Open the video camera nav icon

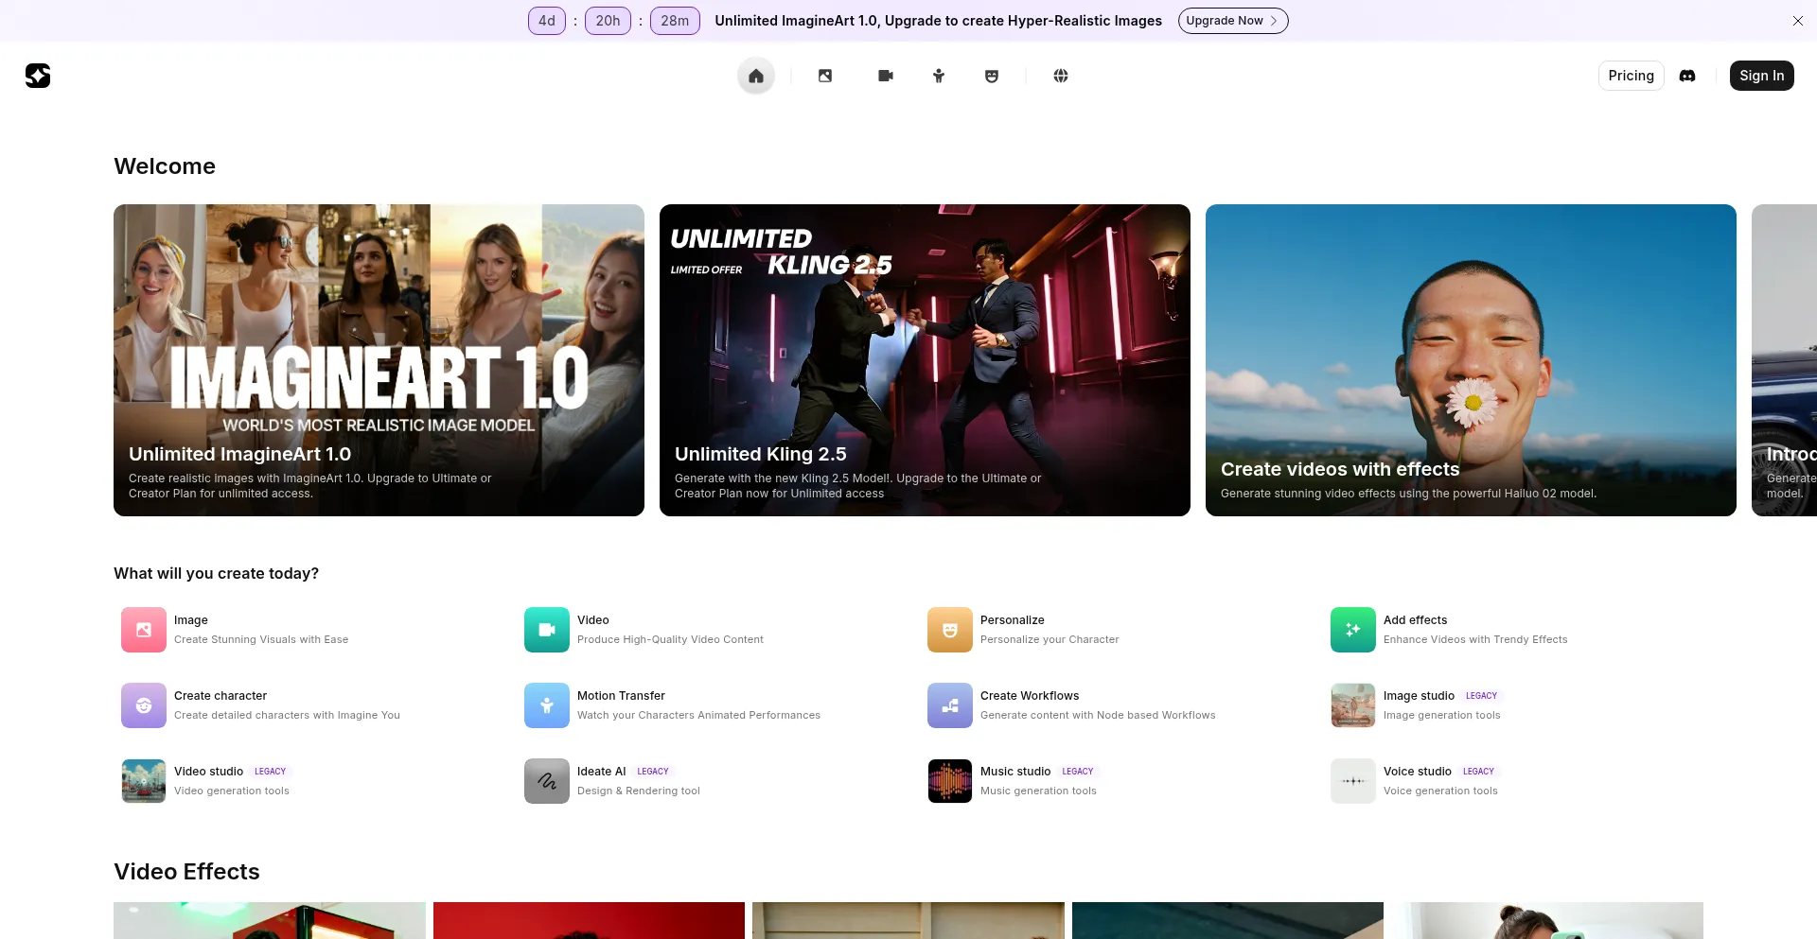[x=885, y=76]
